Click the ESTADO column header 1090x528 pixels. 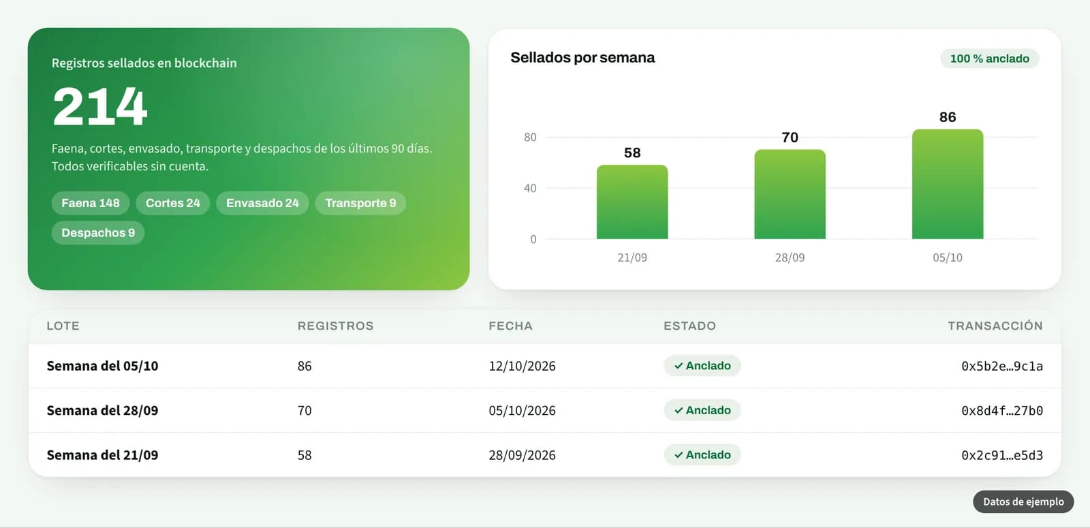pyautogui.click(x=689, y=326)
